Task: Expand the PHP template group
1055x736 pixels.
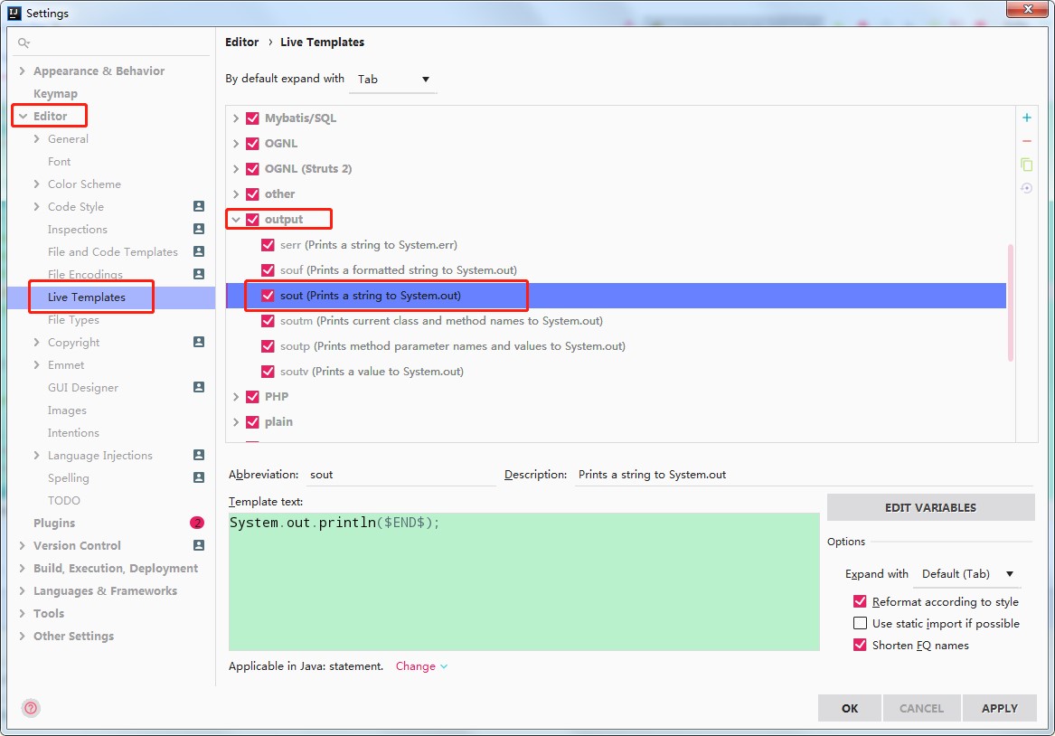Action: click(x=235, y=397)
